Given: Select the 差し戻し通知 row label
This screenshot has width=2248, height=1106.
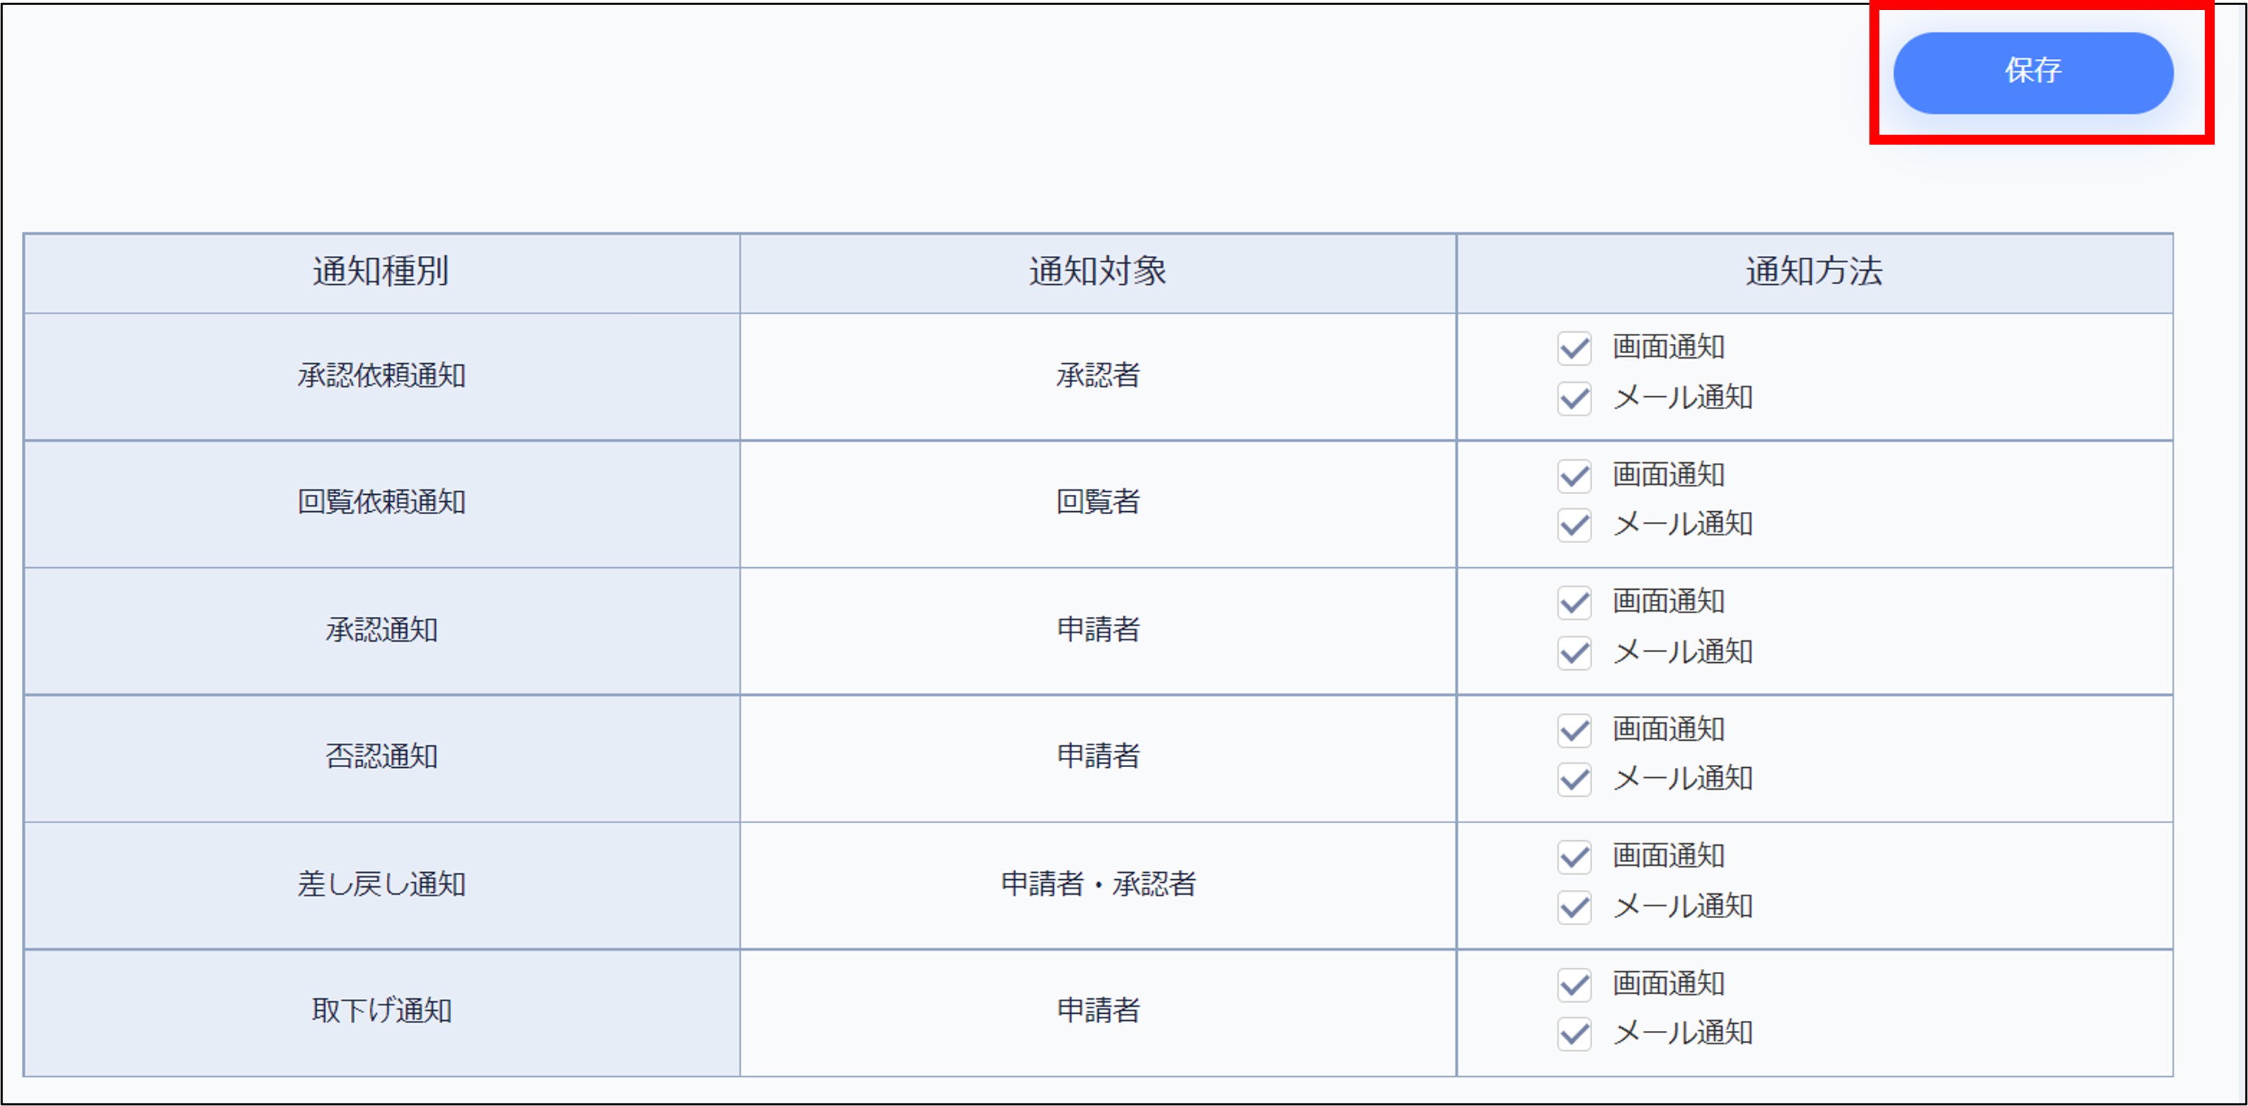Looking at the screenshot, I should [x=381, y=884].
